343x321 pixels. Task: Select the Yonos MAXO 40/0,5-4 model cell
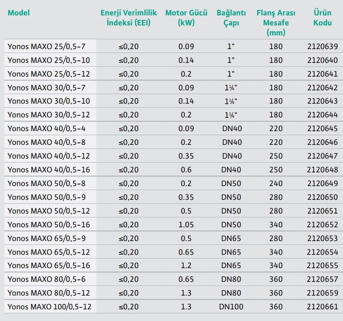click(50, 129)
